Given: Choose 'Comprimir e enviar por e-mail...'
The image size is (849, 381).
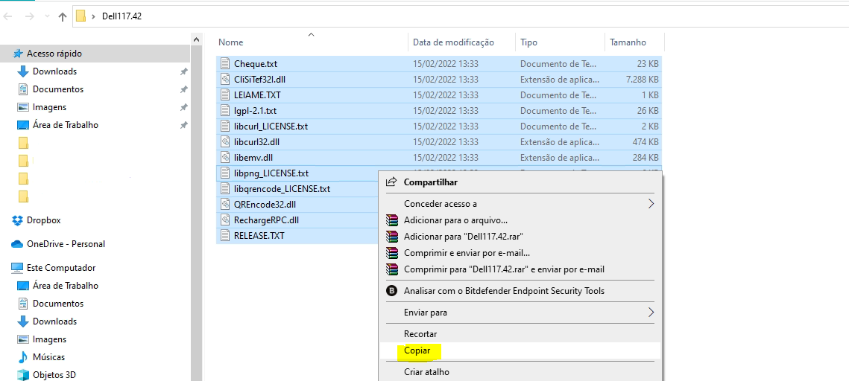Looking at the screenshot, I should 467,253.
